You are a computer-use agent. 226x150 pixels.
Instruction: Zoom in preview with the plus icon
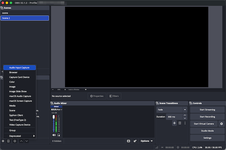(65, 90)
